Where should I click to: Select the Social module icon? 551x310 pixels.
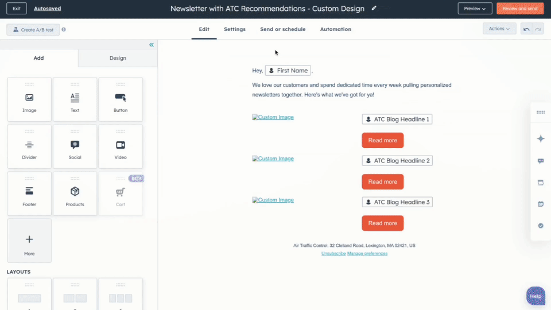point(75,147)
